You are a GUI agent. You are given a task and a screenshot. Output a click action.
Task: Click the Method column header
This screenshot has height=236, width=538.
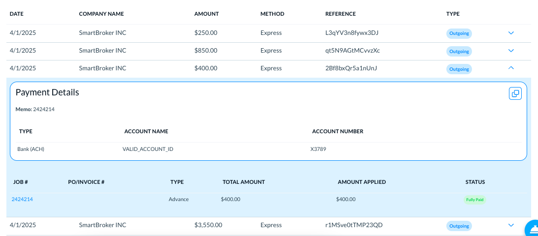coord(272,14)
